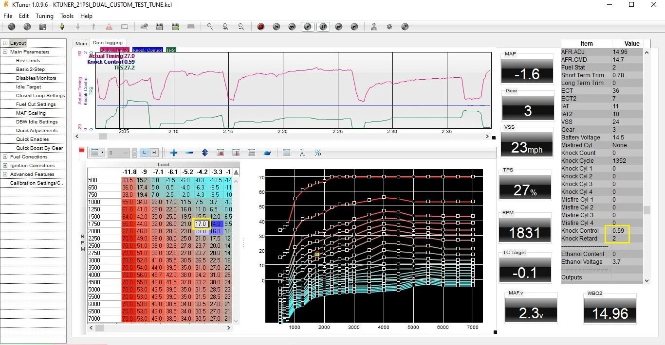Expand the Layout tree node
This screenshot has height=345, width=665.
5,43
